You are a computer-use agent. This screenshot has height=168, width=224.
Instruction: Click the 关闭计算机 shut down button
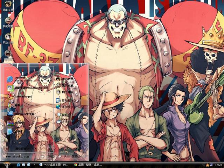tap(70, 156)
